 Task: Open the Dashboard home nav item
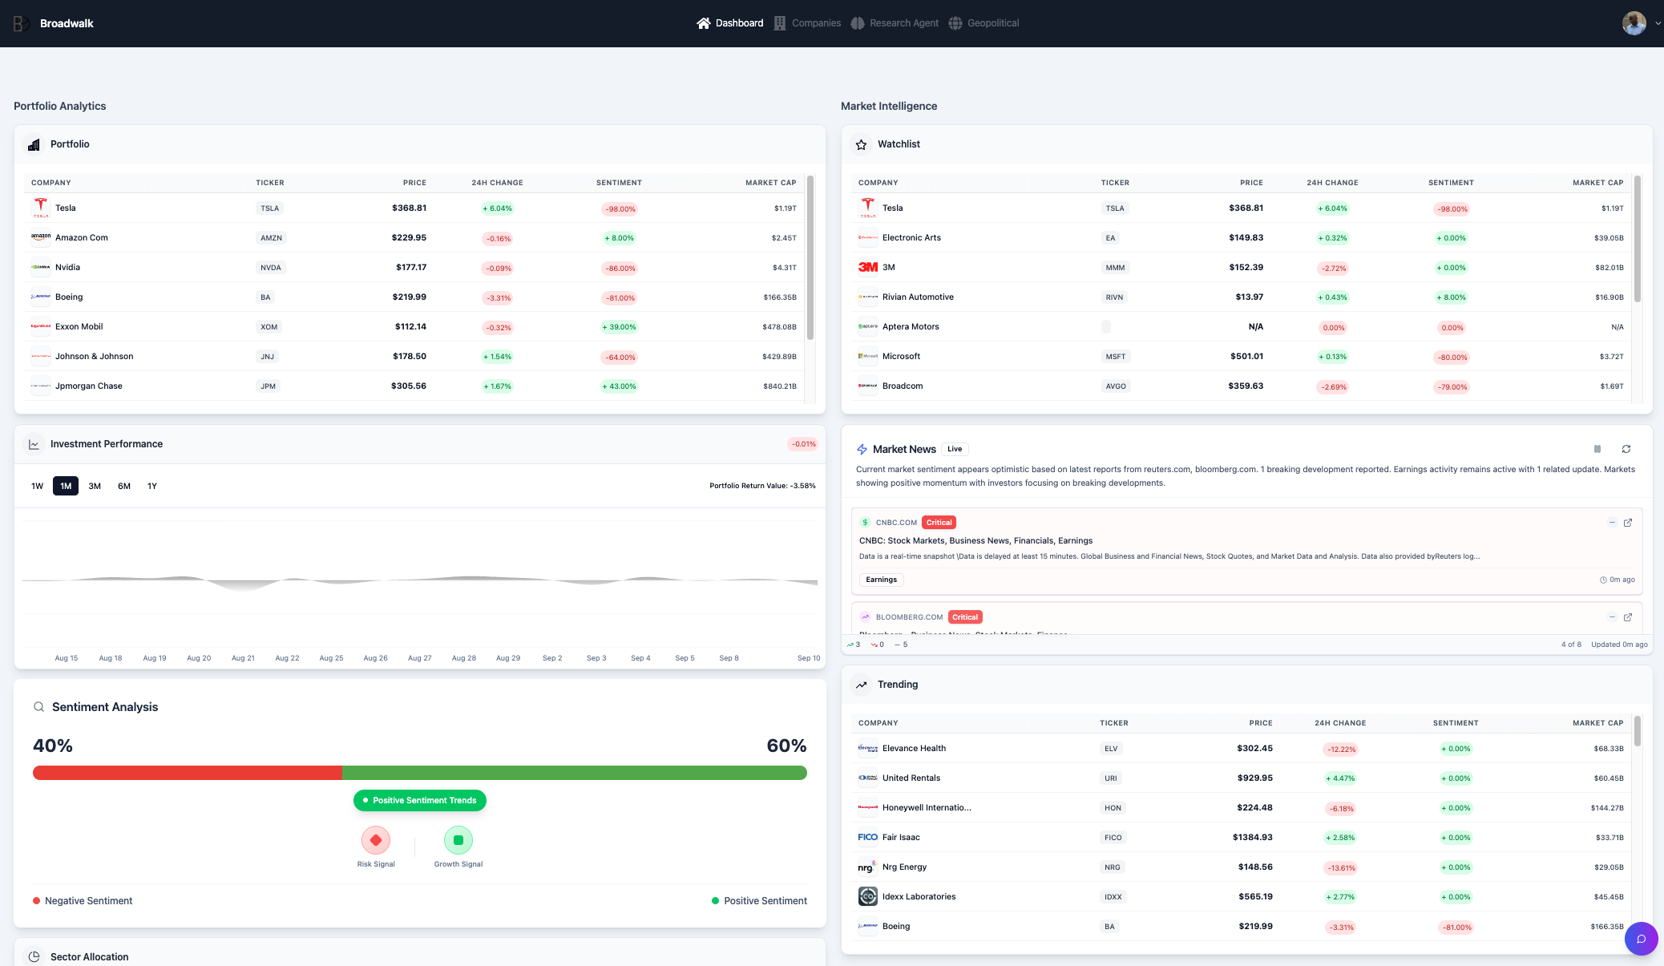click(x=729, y=23)
